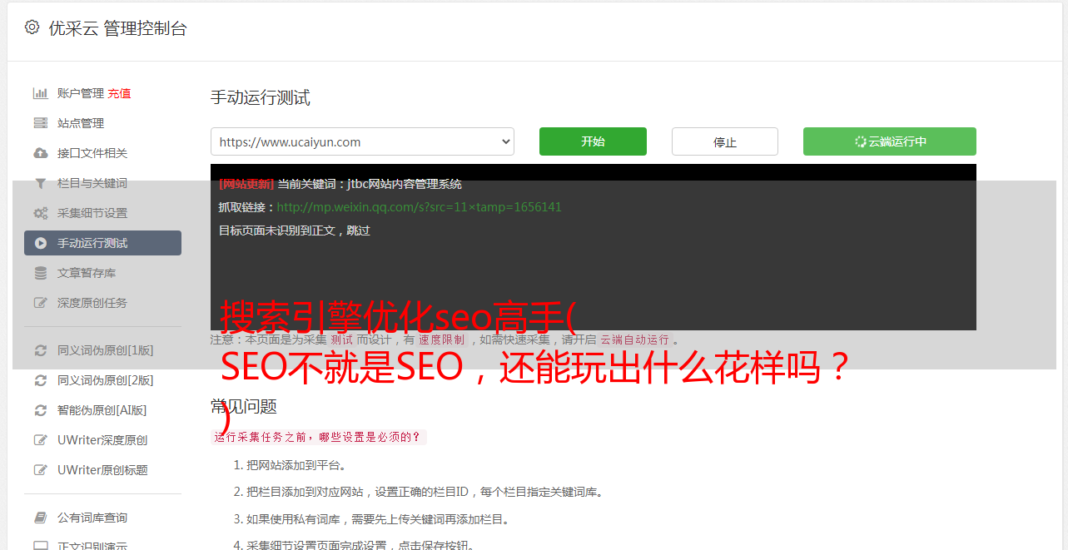Viewport: 1068px width, 550px height.
Task: Open the mp.weixin.qq.com crawl link
Action: (419, 207)
